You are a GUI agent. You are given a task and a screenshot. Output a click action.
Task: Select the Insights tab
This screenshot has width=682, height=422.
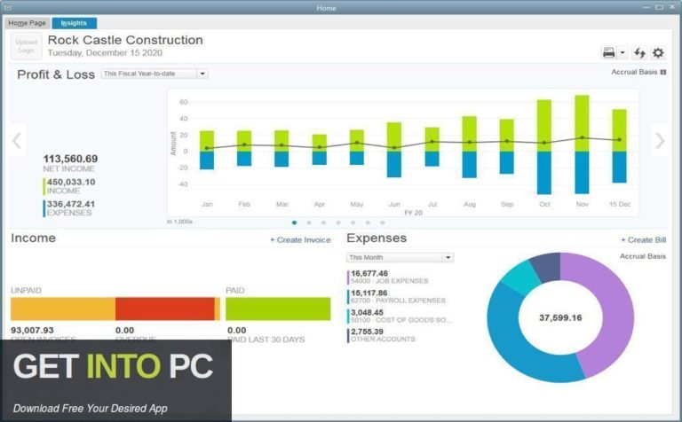[74, 23]
